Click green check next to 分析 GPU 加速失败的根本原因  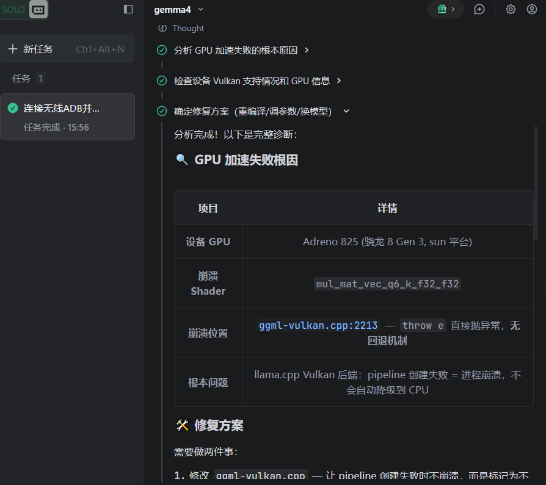click(x=162, y=51)
